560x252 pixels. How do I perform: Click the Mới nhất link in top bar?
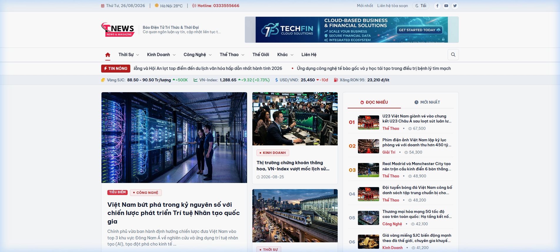(365, 6)
